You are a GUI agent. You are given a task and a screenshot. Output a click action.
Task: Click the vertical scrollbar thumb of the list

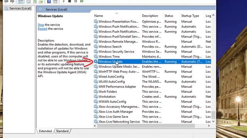click(213, 115)
